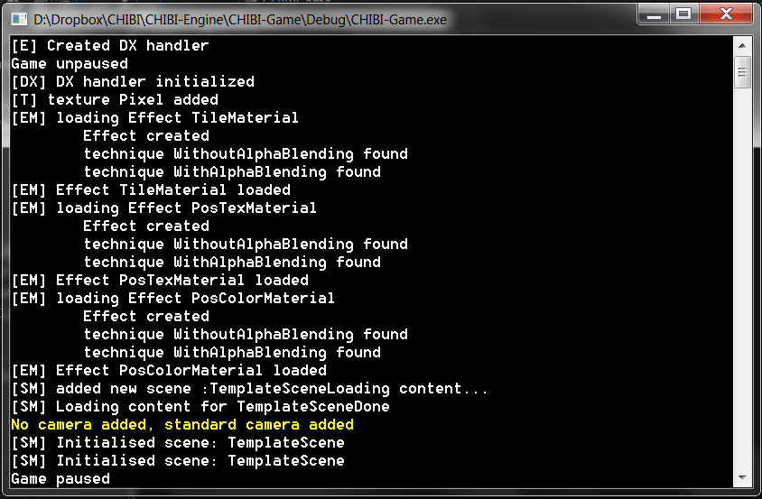Close the CHIBI-Game.exe console window
This screenshot has height=499, width=762.
[x=726, y=14]
